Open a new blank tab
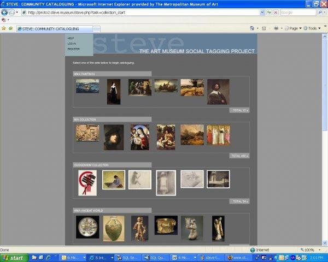 coord(96,29)
